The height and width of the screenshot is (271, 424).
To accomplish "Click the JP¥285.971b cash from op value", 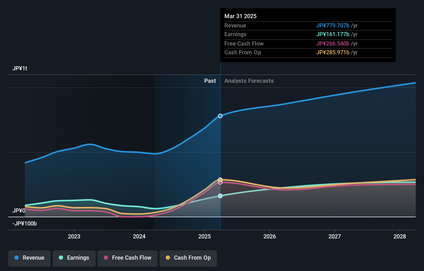I will (333, 52).
